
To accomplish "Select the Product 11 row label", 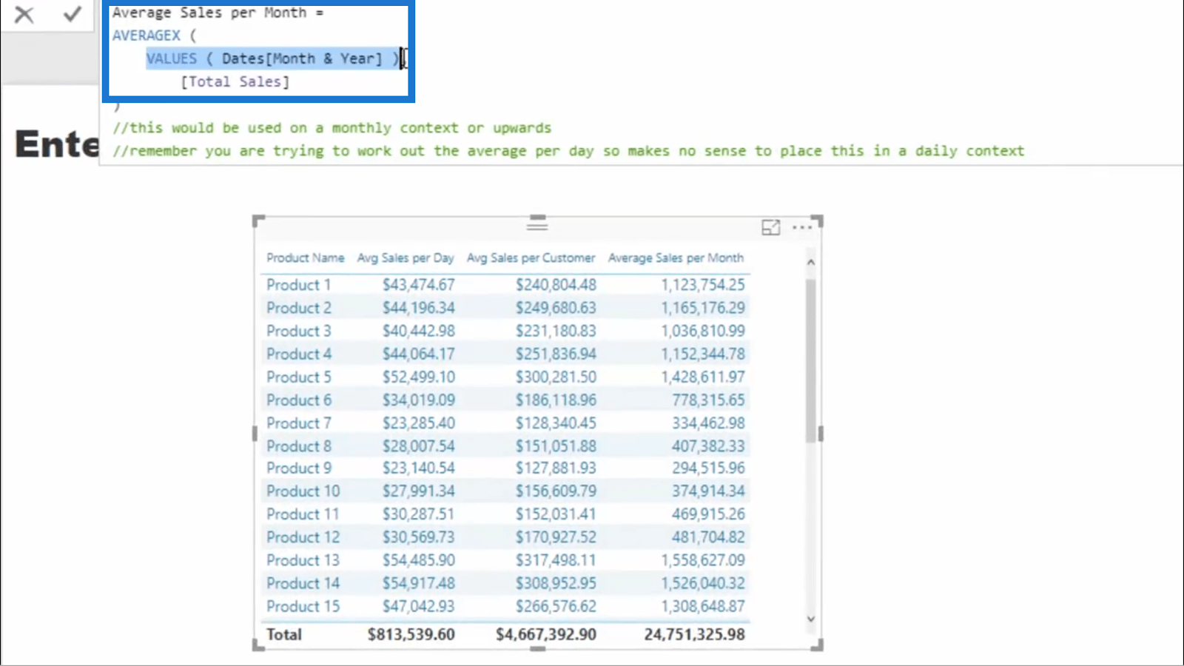I will (303, 514).
